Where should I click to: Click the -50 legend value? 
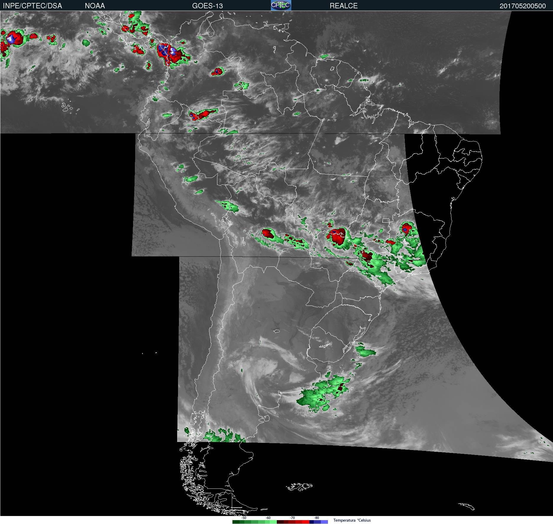244,518
